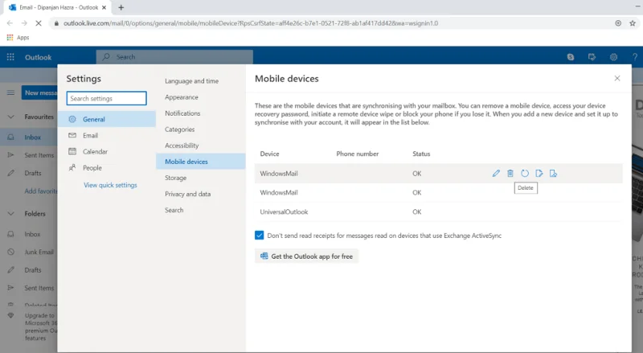The width and height of the screenshot is (643, 353).
Task: Select the Email settings category
Action: (x=107, y=135)
